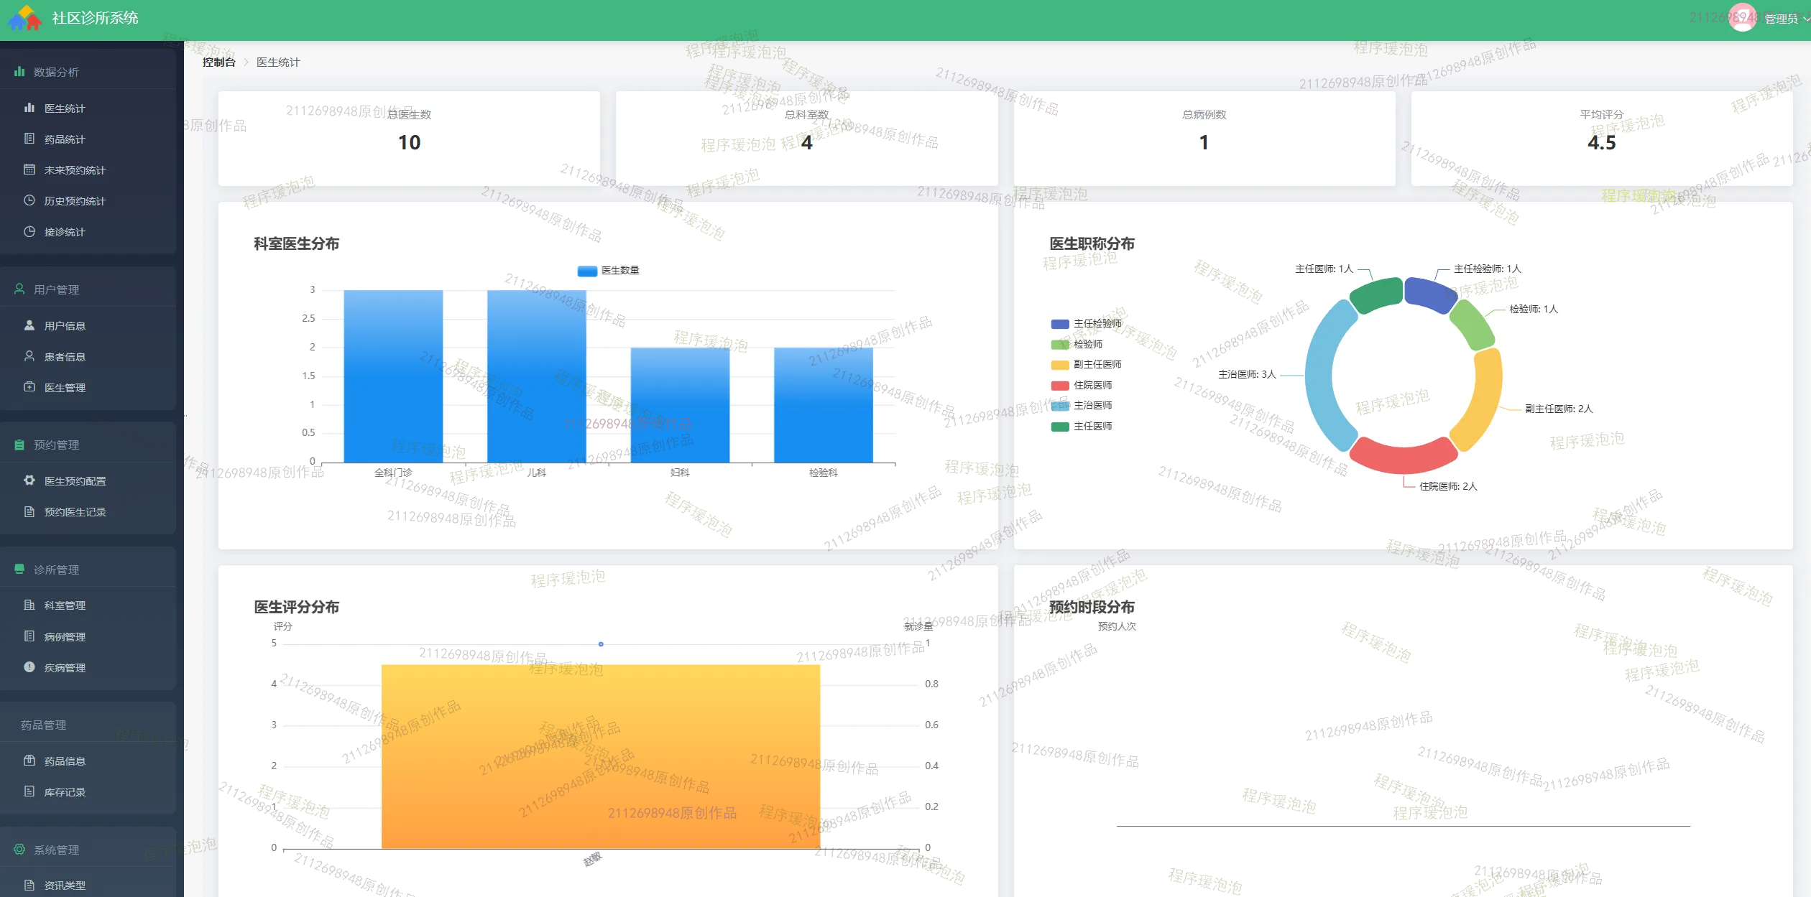
Task: Click the 历史预约统计 clock icon
Action: point(29,200)
